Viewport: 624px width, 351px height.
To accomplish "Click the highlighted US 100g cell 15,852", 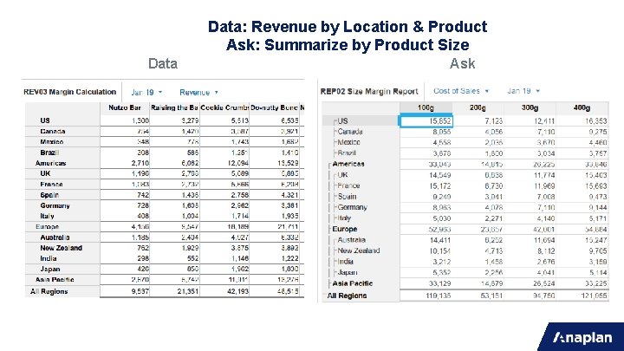I will (426, 121).
